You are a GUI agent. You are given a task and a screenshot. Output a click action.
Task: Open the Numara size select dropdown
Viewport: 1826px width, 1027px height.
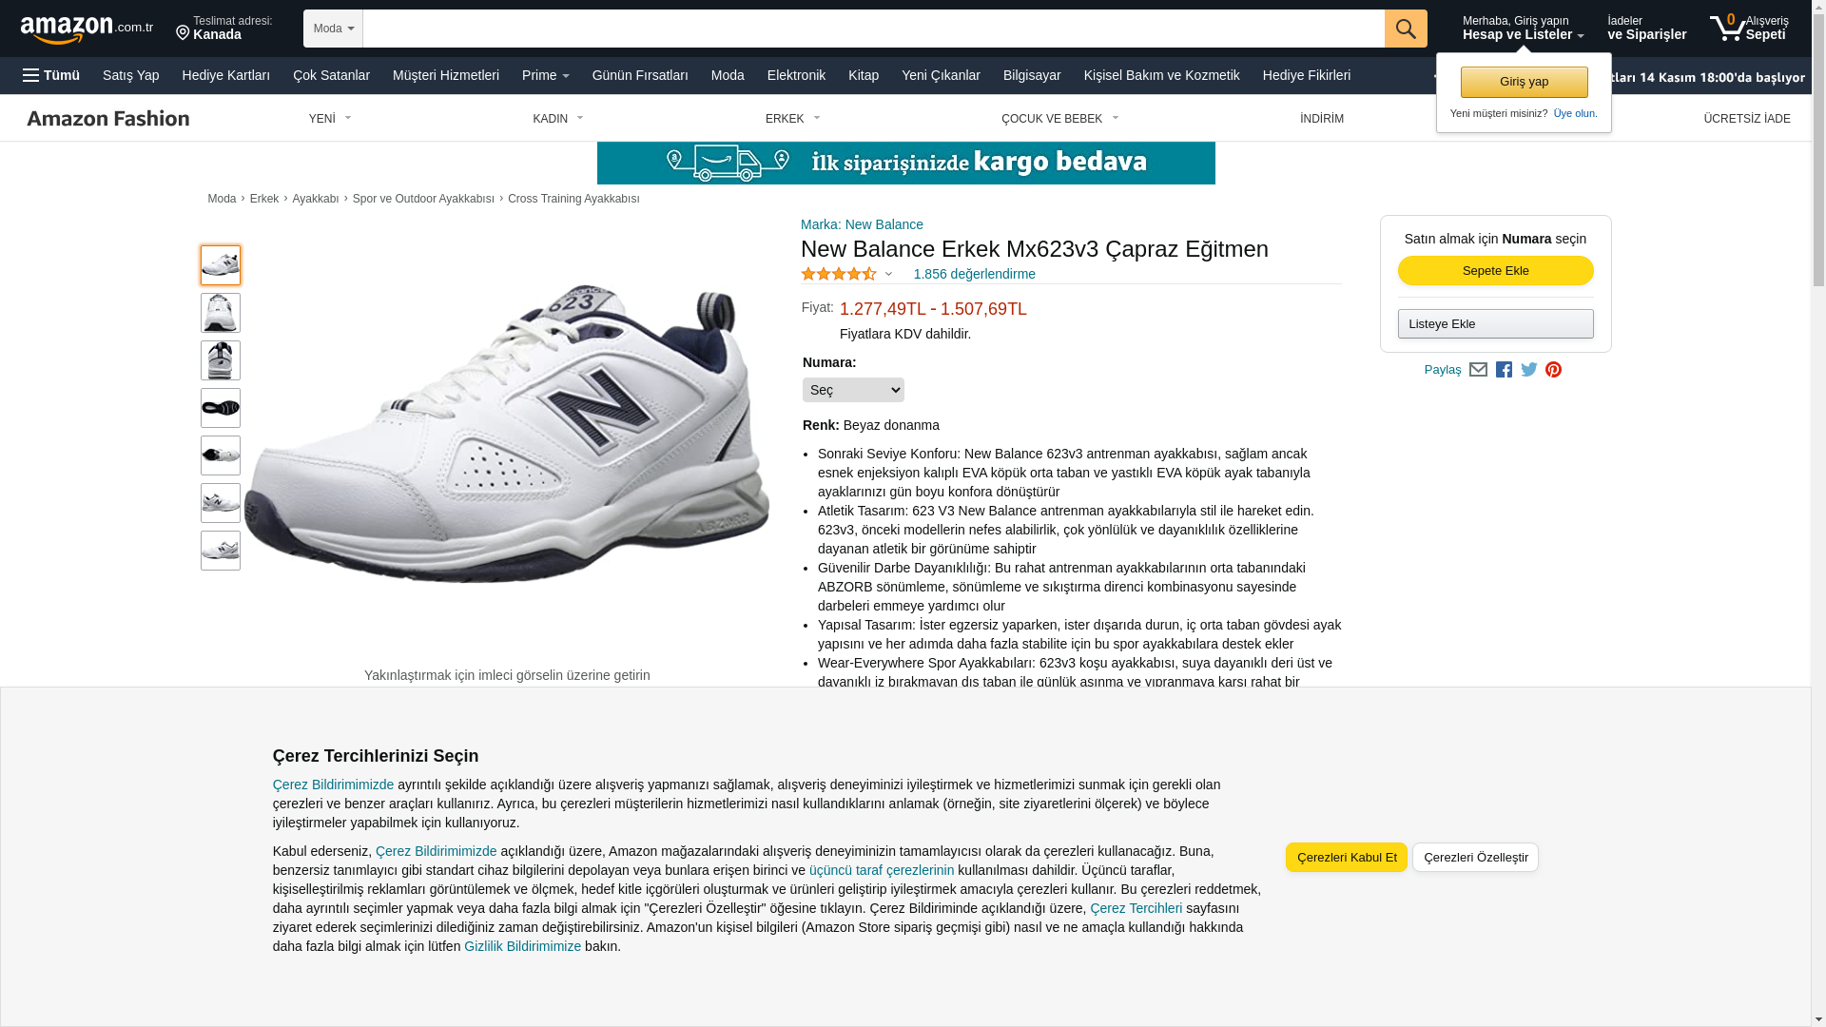[x=853, y=390]
